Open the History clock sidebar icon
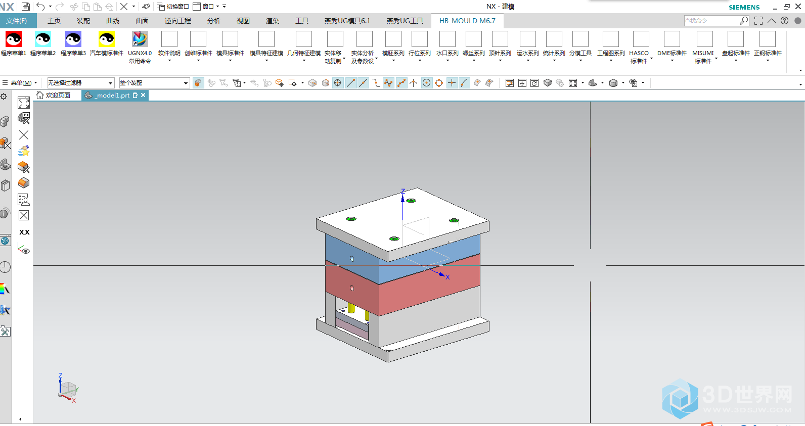The width and height of the screenshot is (805, 426). tap(5, 267)
